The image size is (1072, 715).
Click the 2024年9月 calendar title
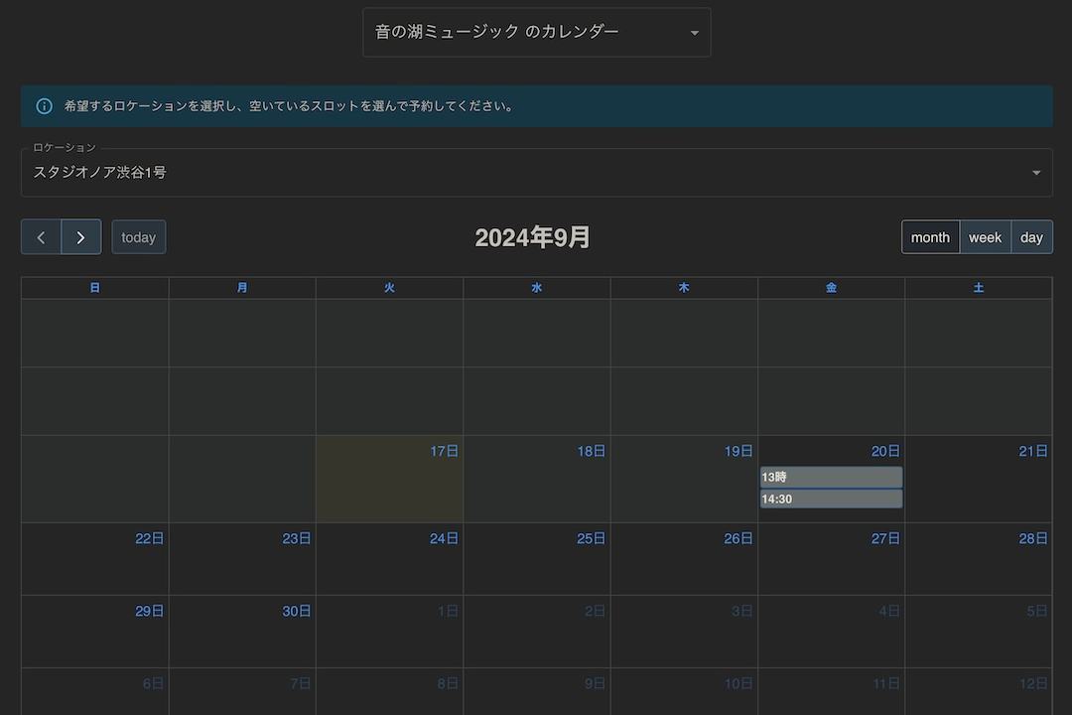coord(533,236)
